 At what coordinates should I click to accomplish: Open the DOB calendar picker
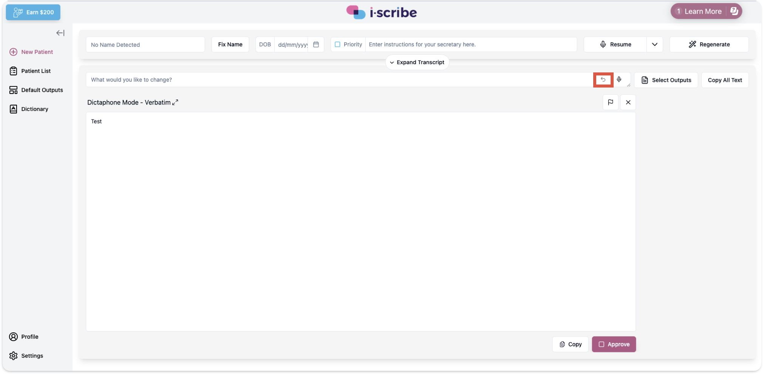coord(316,45)
